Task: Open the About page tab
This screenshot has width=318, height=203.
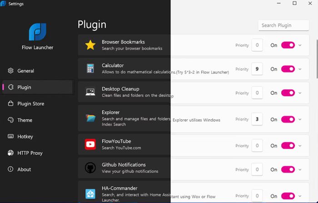Action: (38, 169)
